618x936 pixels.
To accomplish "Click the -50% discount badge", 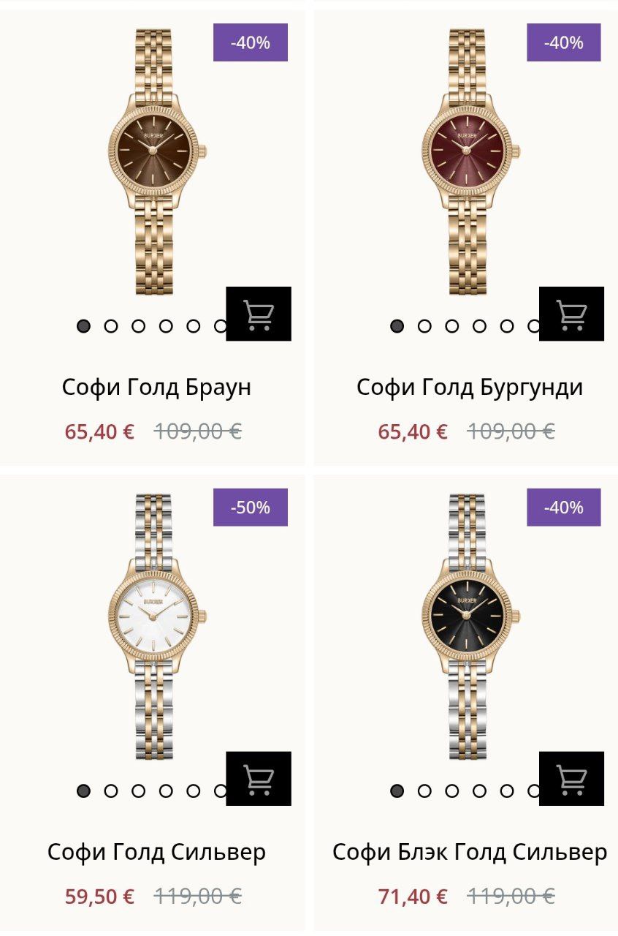I will tap(251, 507).
